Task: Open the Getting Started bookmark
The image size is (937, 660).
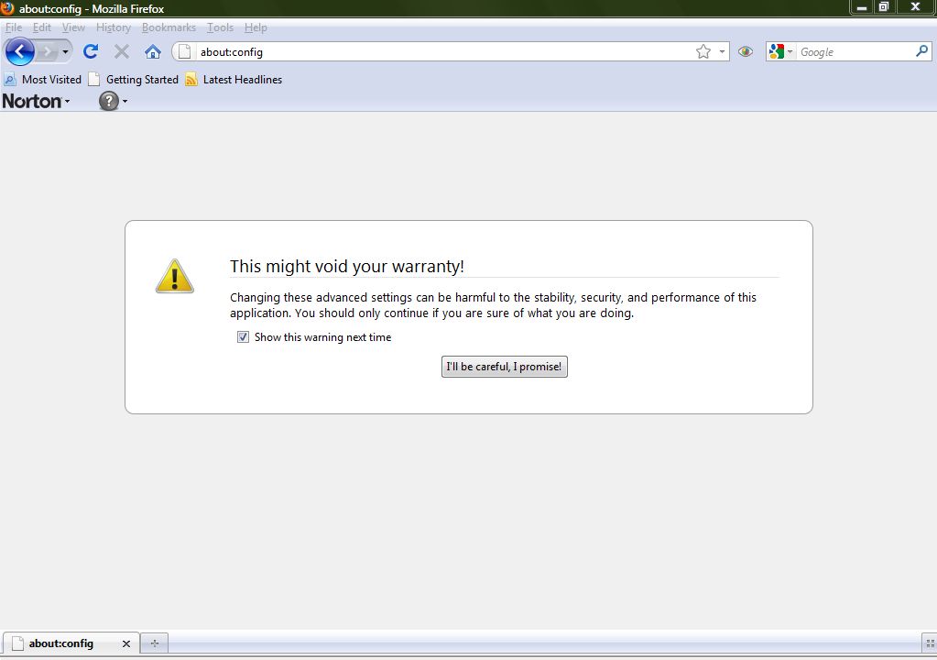Action: click(x=133, y=80)
